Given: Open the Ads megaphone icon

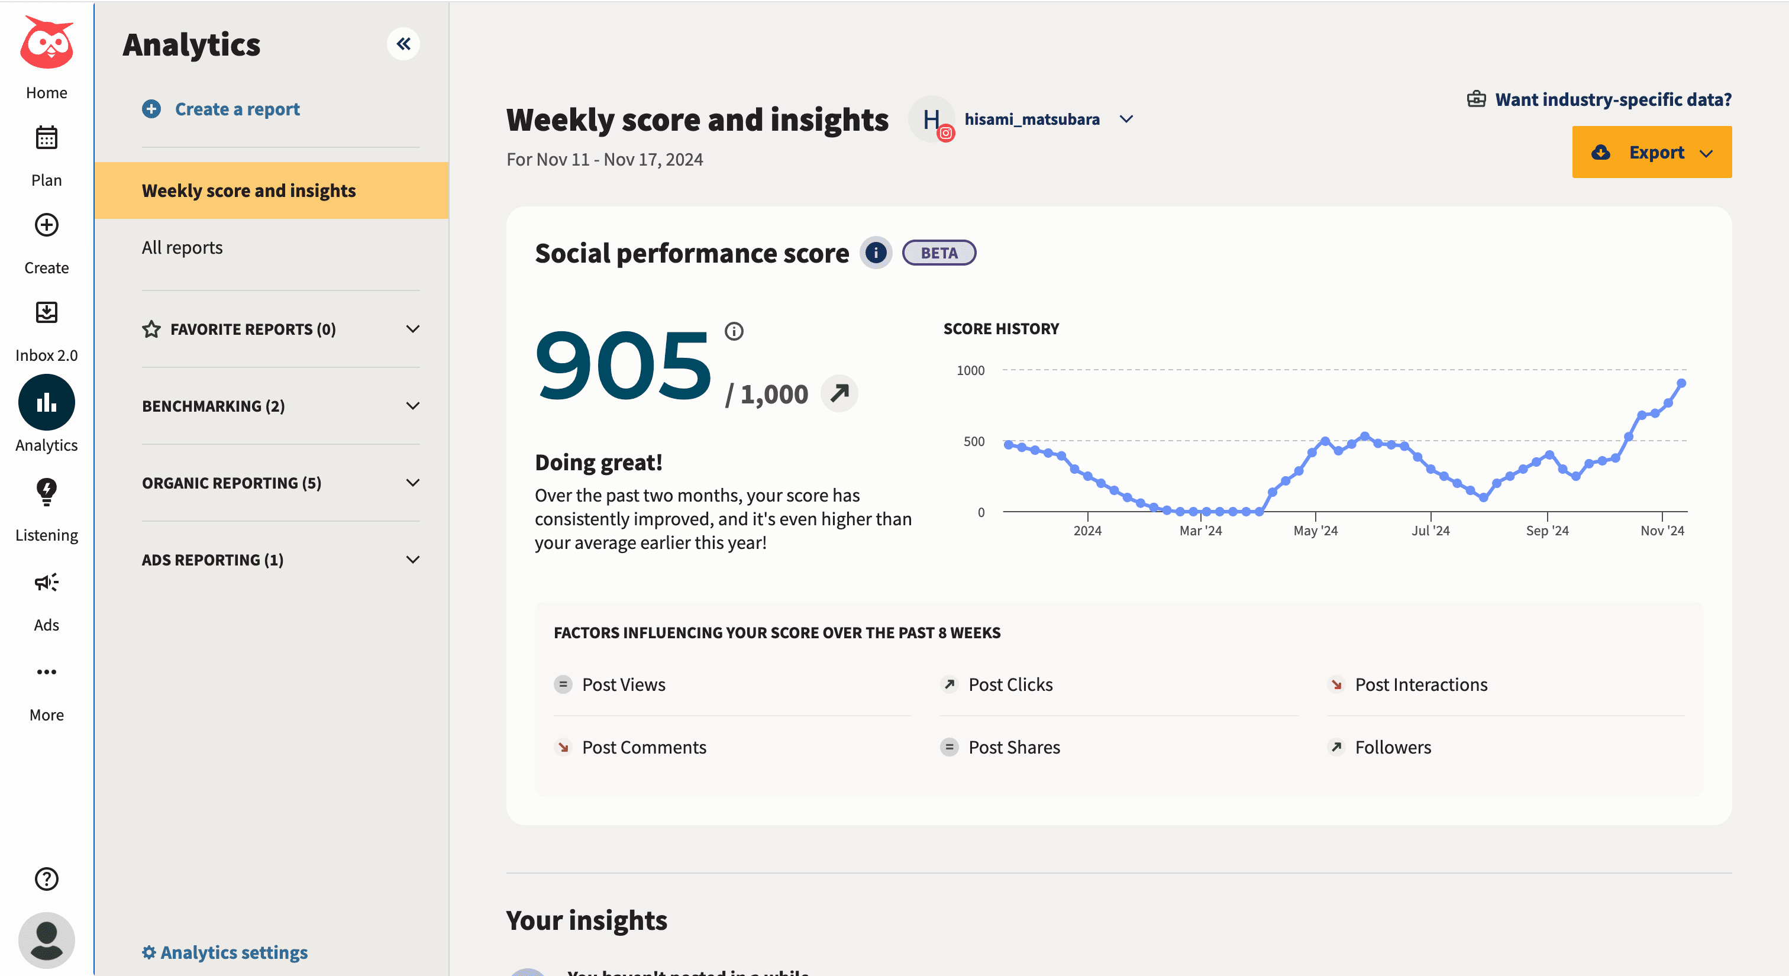Looking at the screenshot, I should point(47,581).
